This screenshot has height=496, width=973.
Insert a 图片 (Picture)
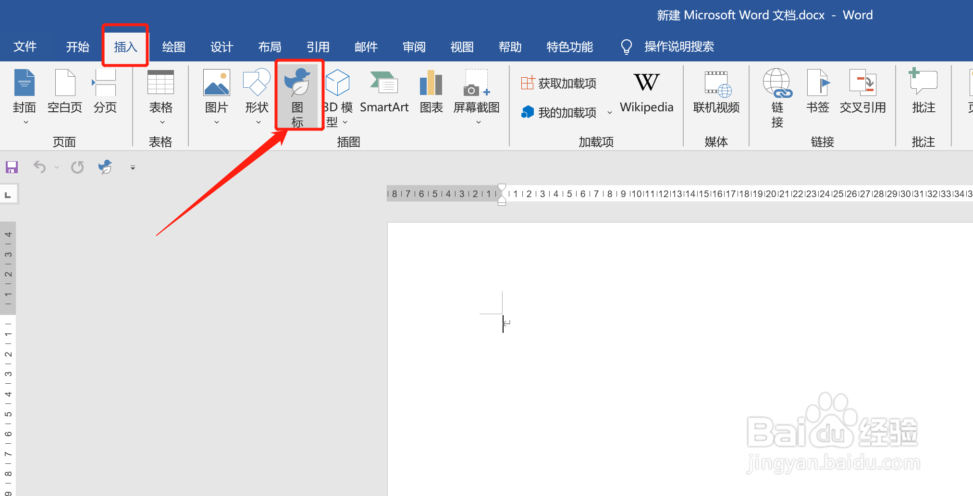point(216,94)
